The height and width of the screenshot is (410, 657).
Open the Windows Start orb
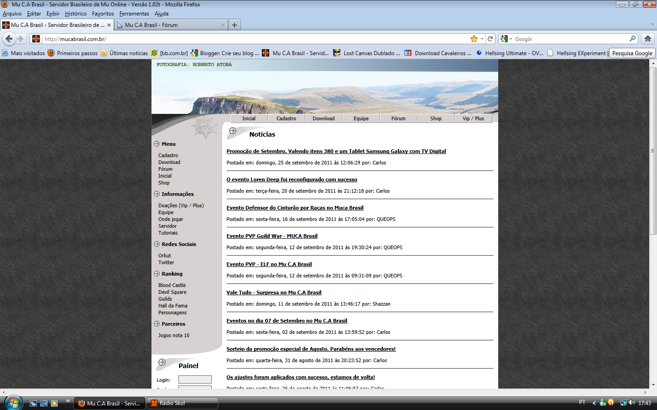coord(13,403)
